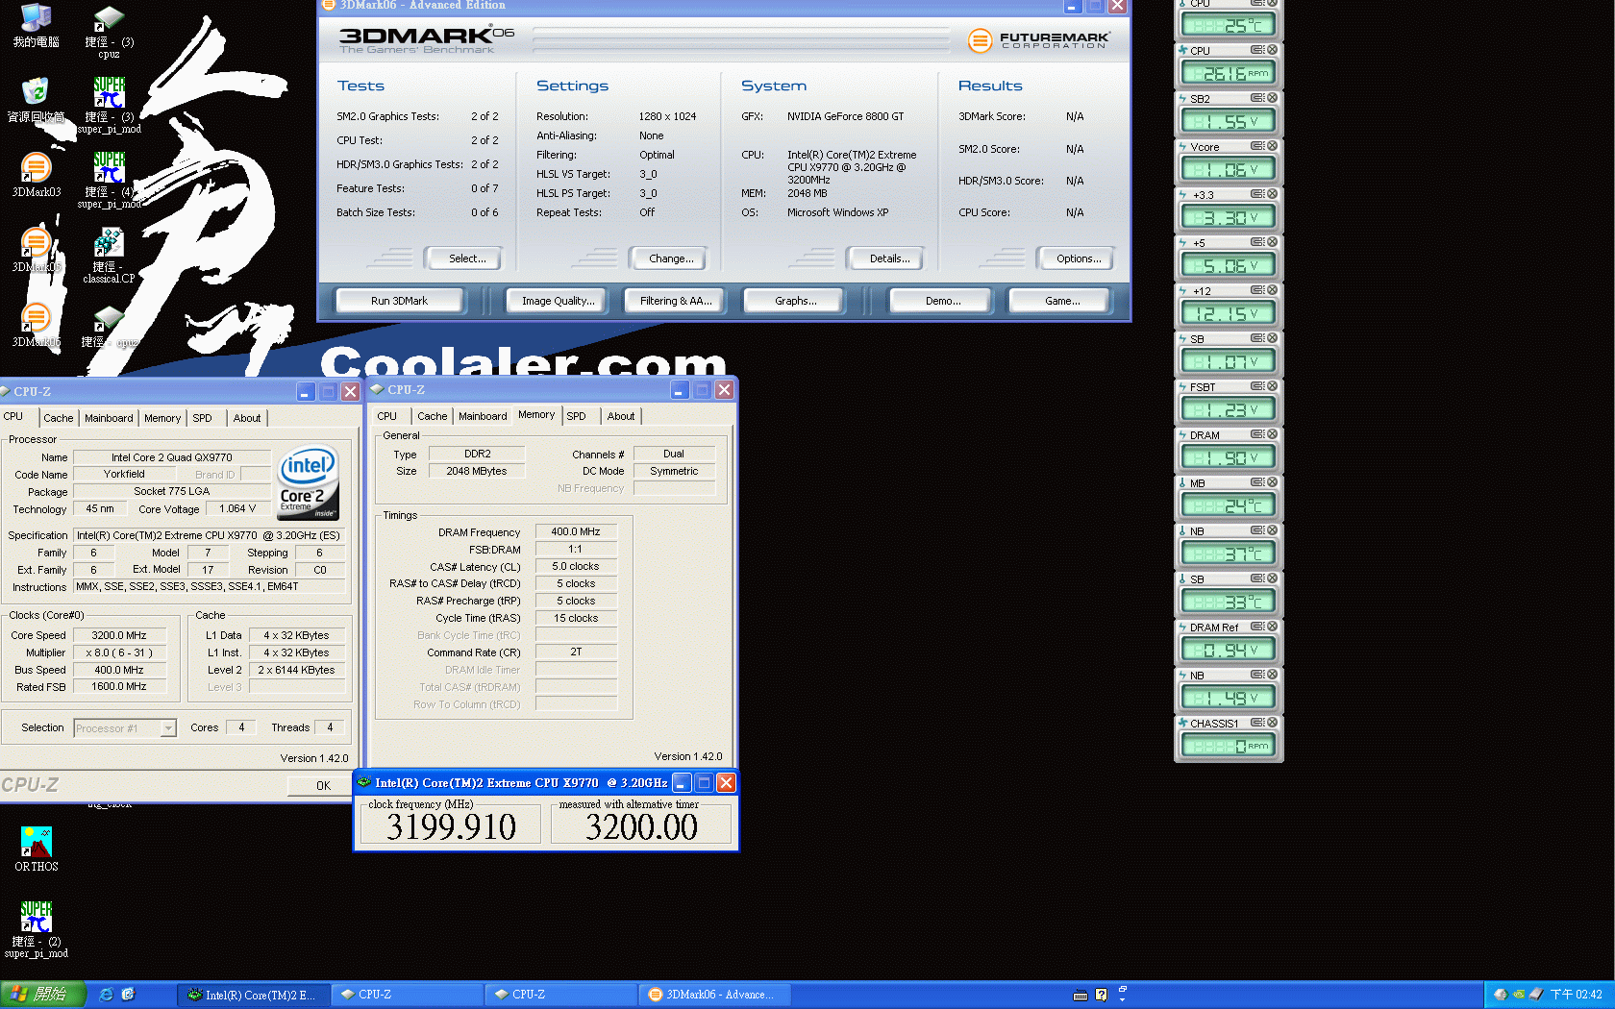Open settings icon on DRAM Ref monitor
Screen dimensions: 1615x1009
pos(1257,627)
